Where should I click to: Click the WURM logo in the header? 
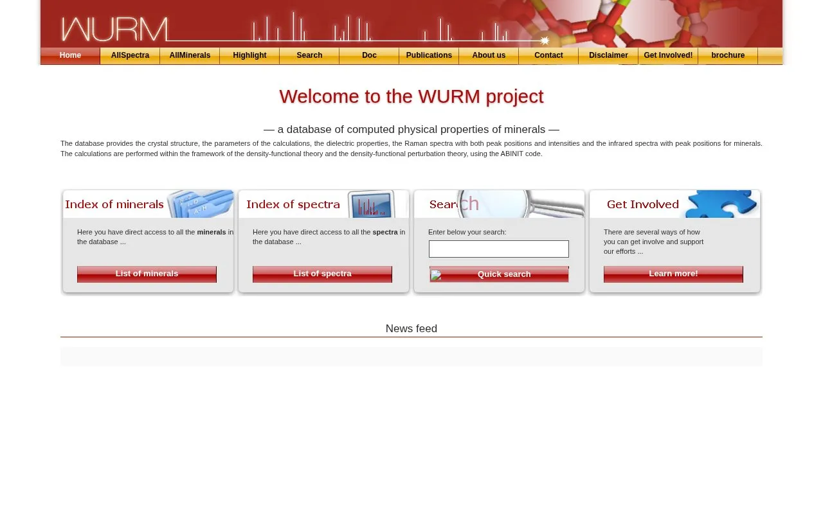[114, 30]
